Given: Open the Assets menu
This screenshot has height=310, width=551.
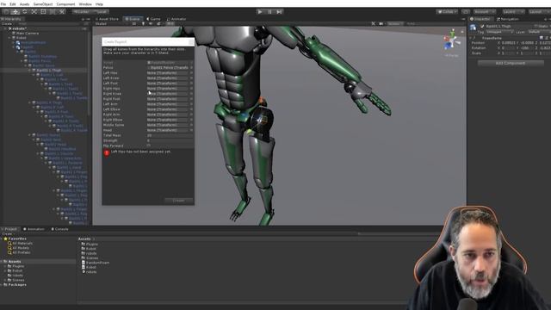Looking at the screenshot, I should tap(24, 4).
